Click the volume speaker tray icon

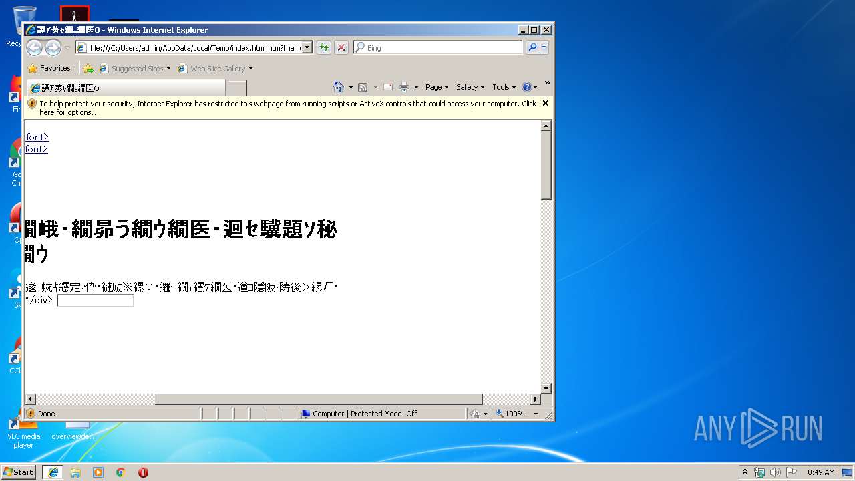coord(776,472)
